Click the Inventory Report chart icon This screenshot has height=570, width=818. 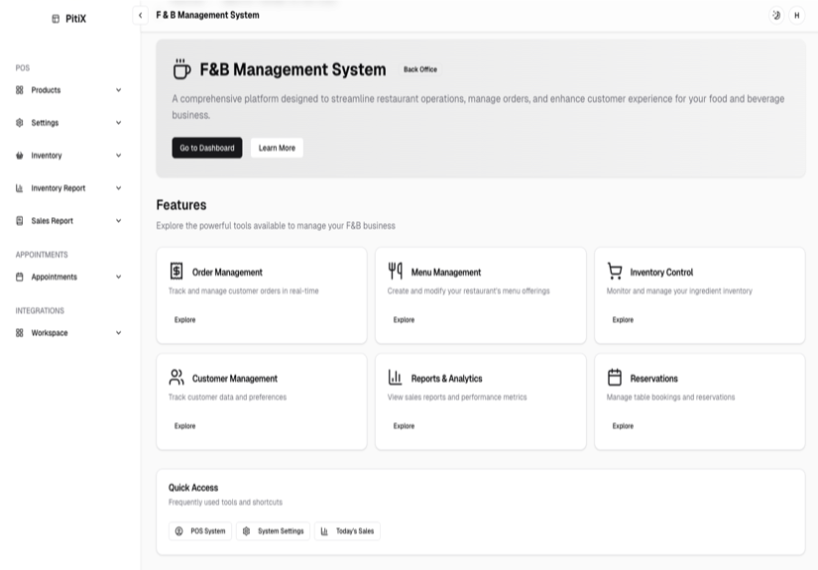pos(19,188)
